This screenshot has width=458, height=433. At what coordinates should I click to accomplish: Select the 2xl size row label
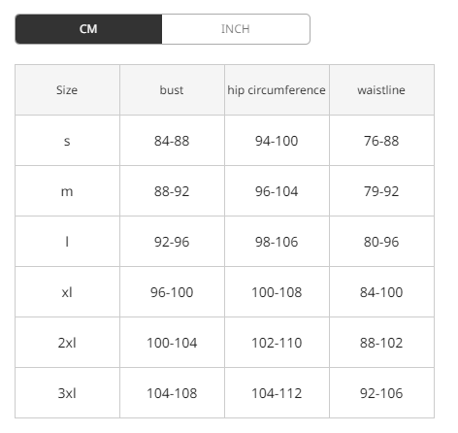[67, 343]
